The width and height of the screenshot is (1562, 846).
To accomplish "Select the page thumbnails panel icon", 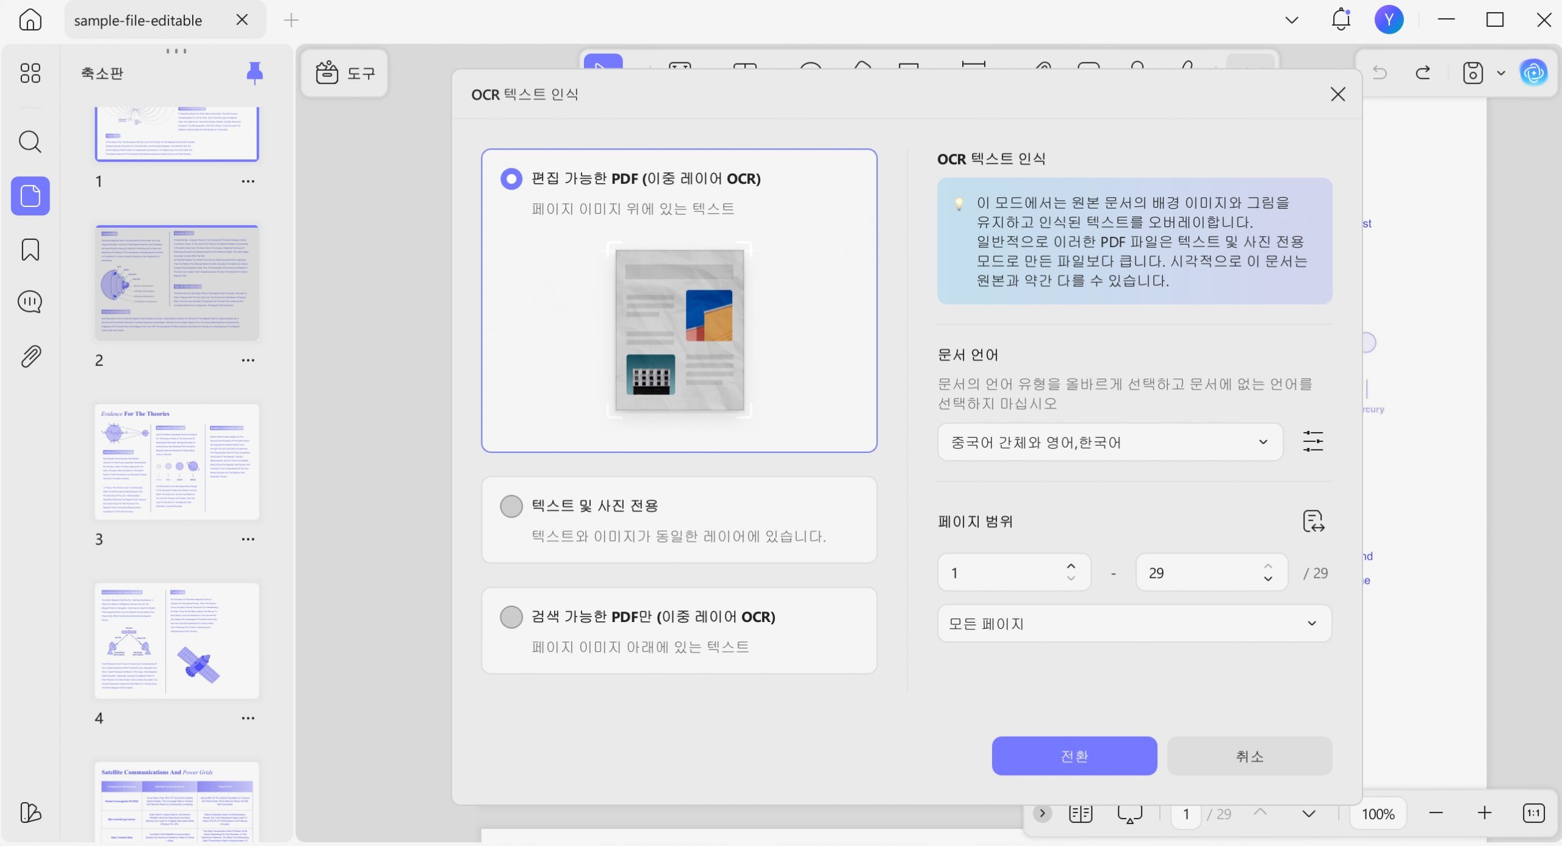I will (30, 196).
